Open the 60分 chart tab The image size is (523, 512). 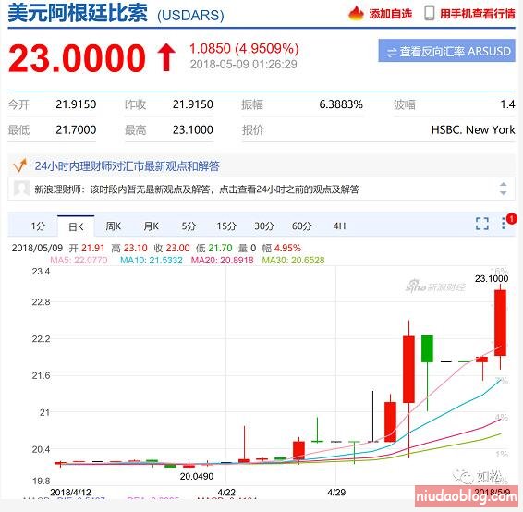coord(301,226)
